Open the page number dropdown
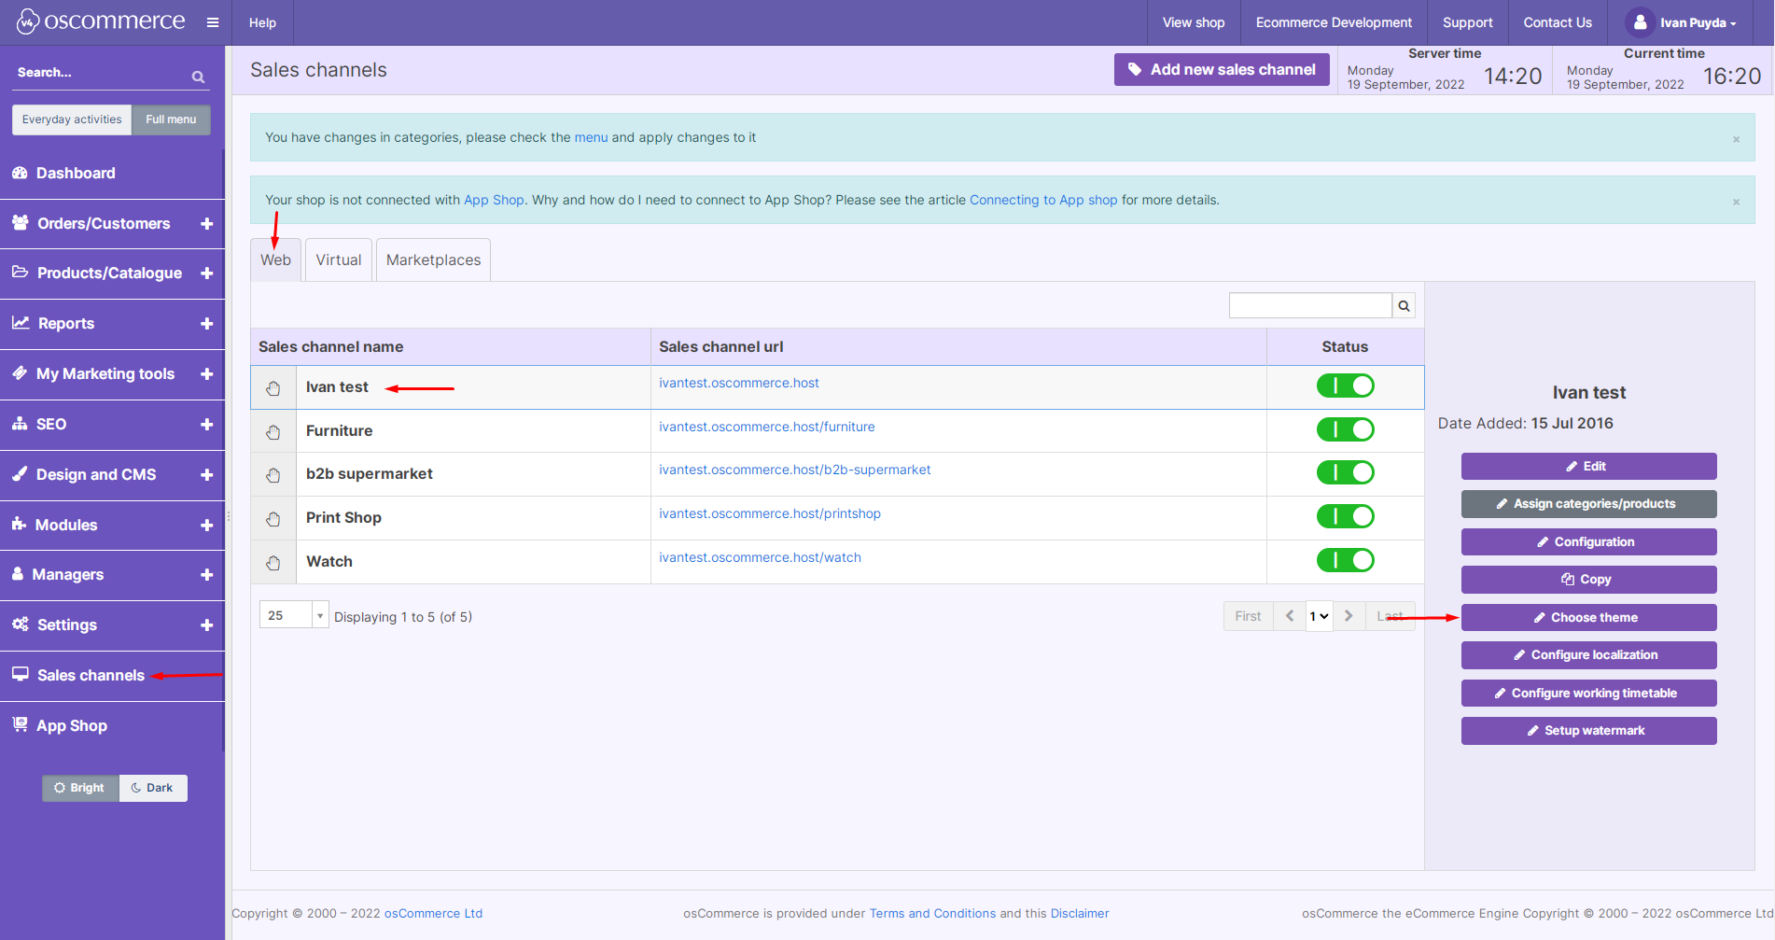 [1319, 616]
